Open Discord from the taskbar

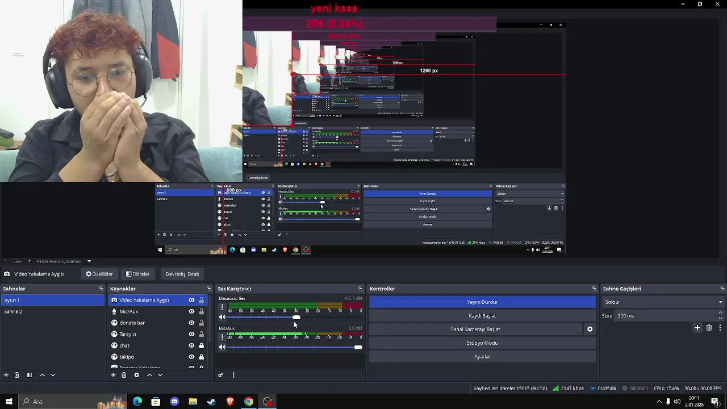pos(174,402)
